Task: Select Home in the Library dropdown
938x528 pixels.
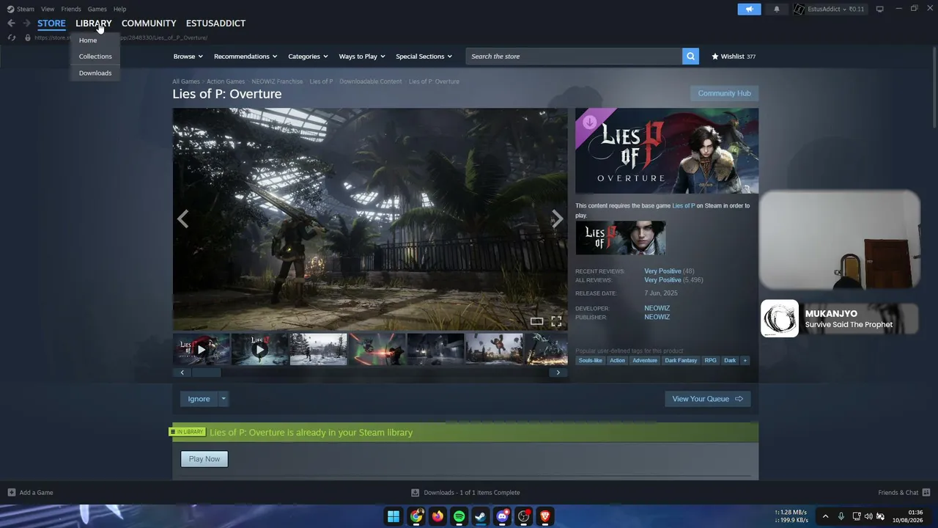Action: 95,40
